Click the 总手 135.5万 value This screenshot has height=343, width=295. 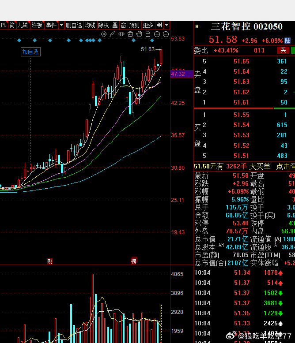[x=237, y=207]
